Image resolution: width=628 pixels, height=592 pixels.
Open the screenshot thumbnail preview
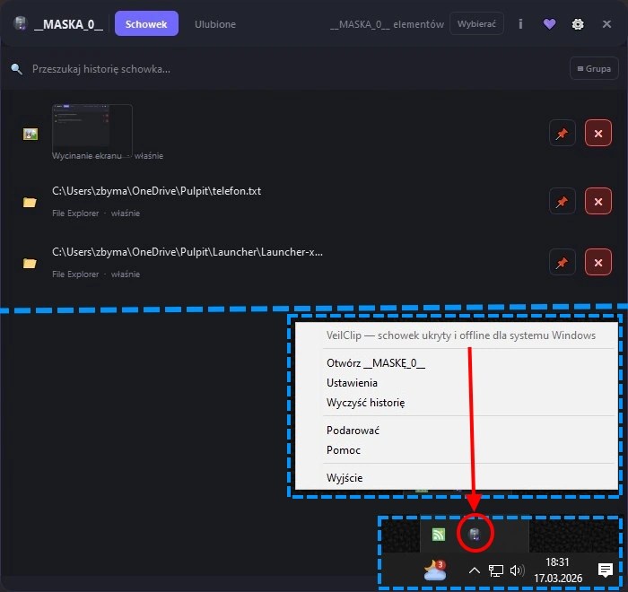(92, 126)
